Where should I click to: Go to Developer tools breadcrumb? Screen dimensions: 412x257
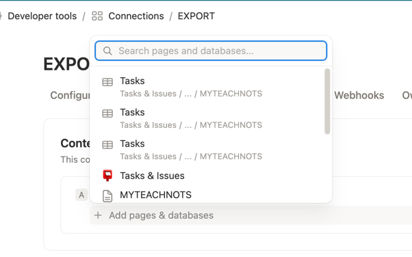42,16
